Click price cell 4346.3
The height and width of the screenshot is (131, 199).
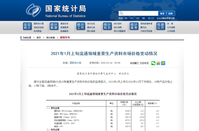128,111
